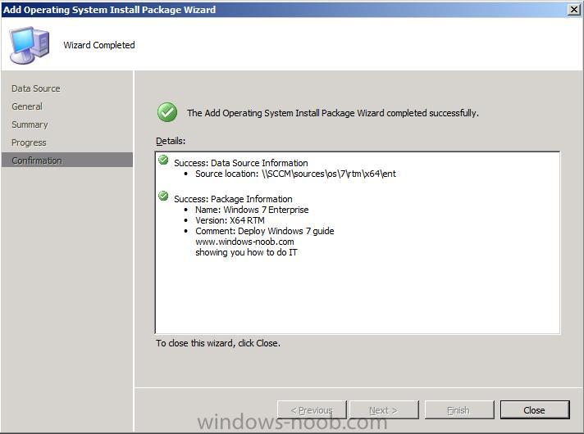The image size is (584, 434).
Task: Click the greyed-out Next button
Action: tap(384, 409)
